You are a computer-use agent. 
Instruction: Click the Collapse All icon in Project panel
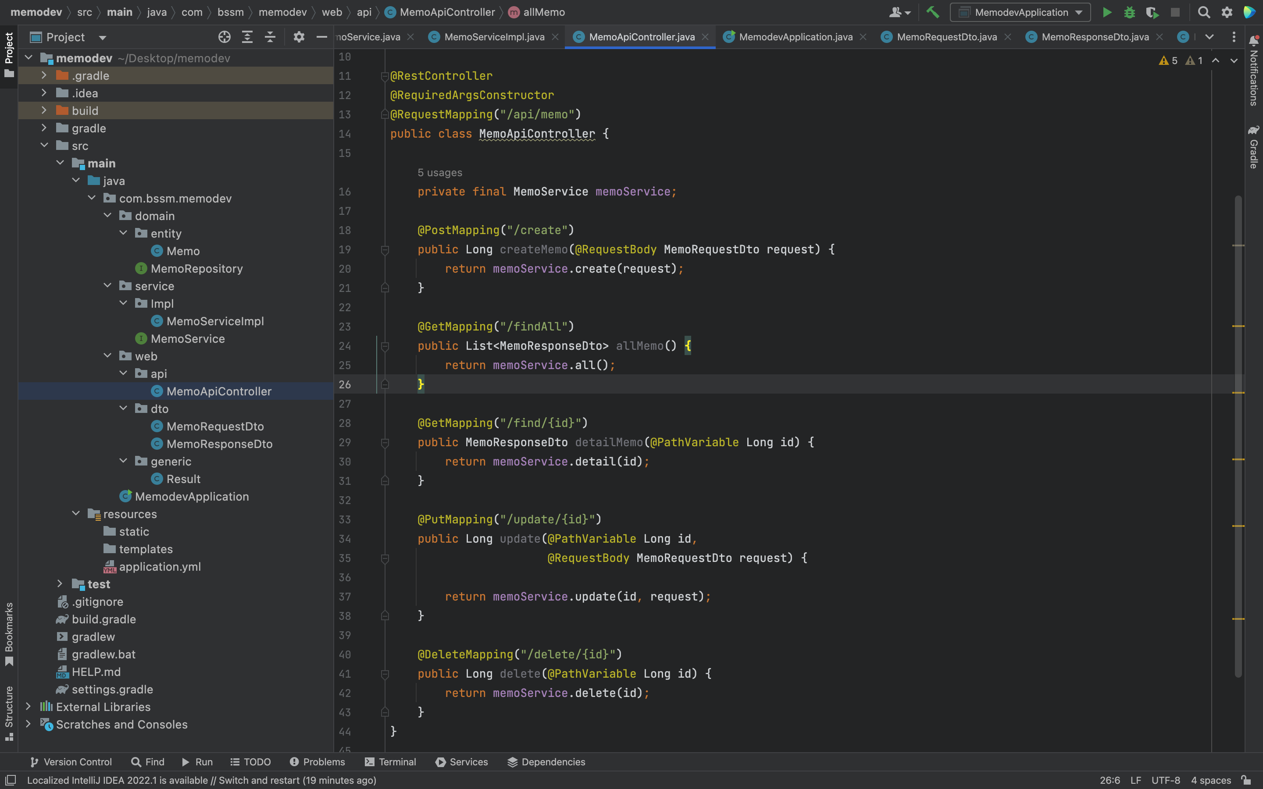coord(270,37)
